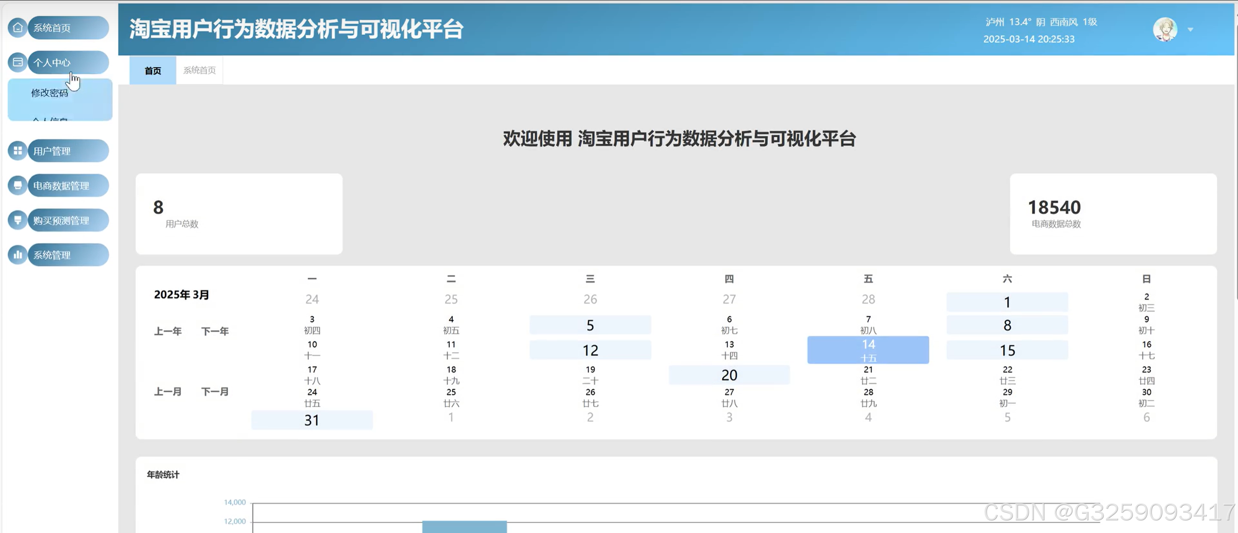Select calendar date 8 on Saturday

[1007, 325]
